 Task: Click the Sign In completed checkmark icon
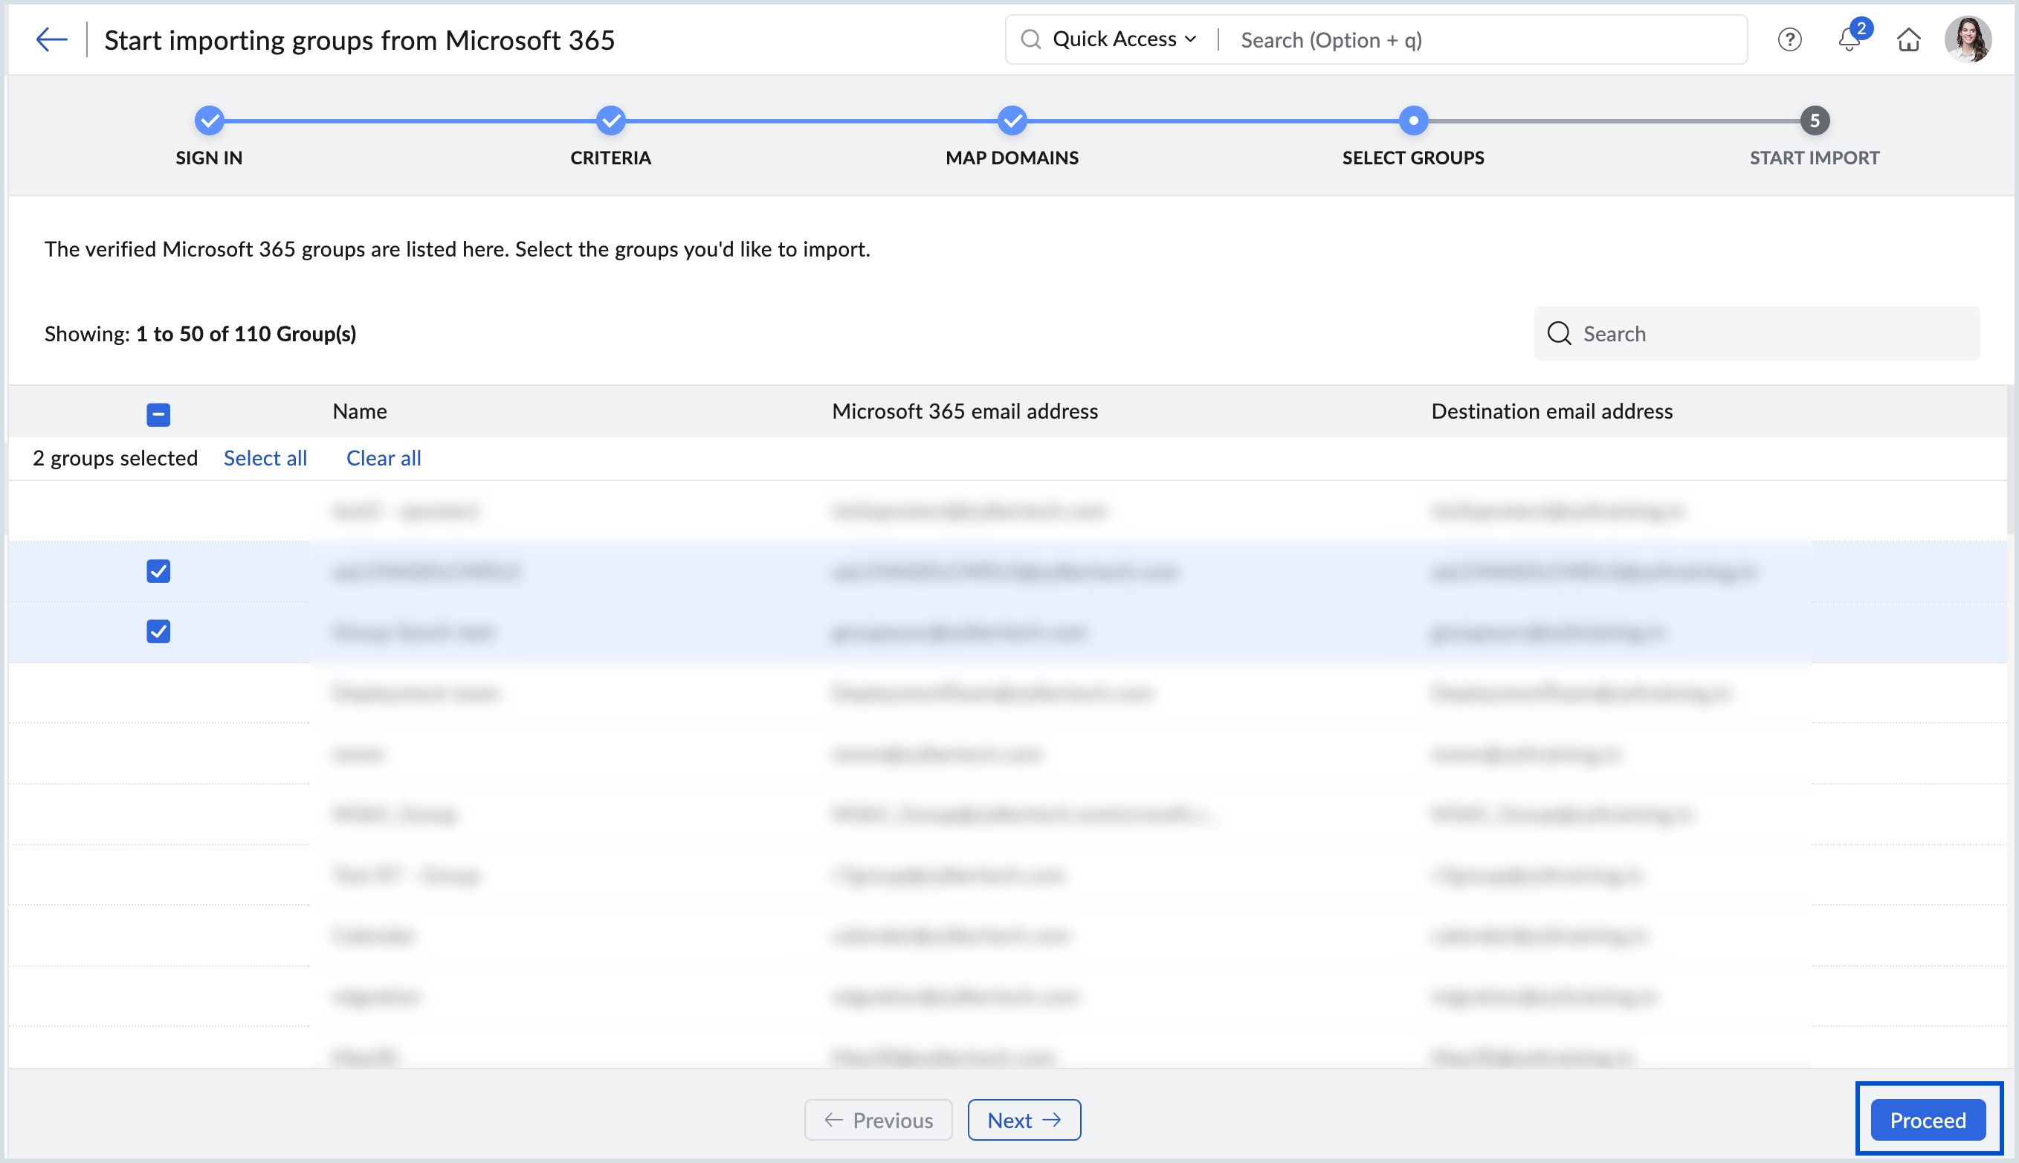[x=208, y=122]
